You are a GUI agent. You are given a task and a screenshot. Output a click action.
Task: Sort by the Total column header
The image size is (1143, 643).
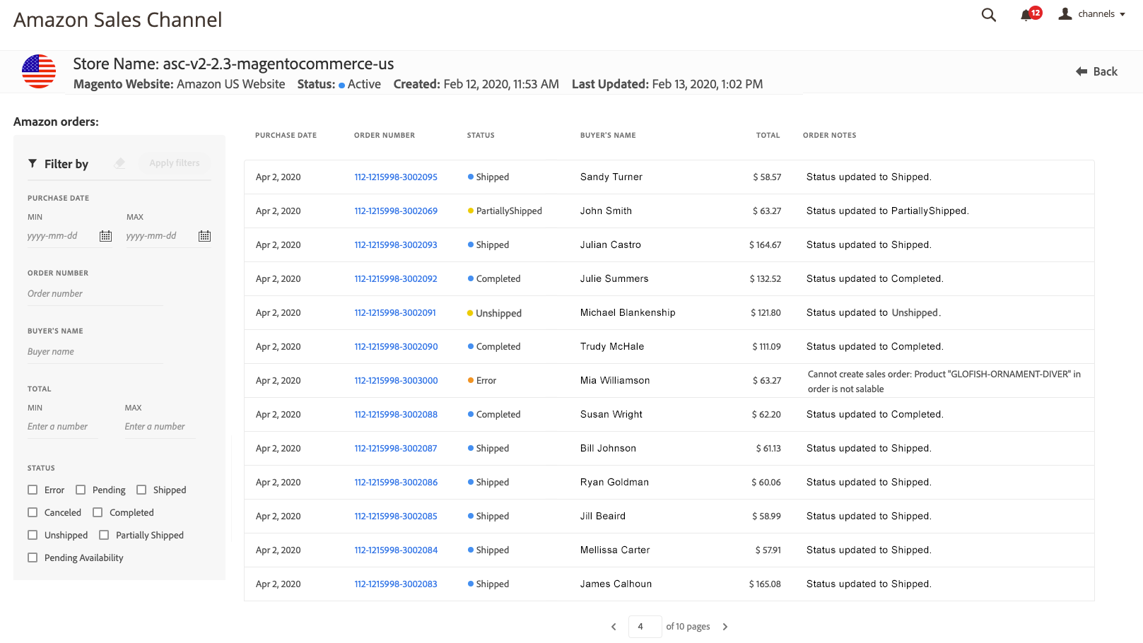(x=768, y=135)
